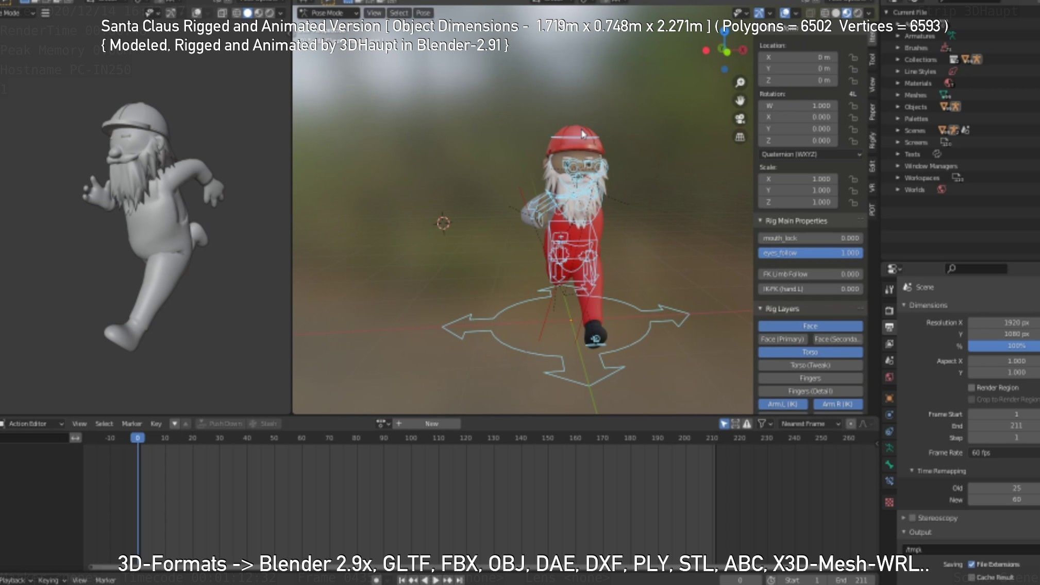Viewport: 1040px width, 585px height.
Task: Enable the Render Region checkbox
Action: pos(971,388)
